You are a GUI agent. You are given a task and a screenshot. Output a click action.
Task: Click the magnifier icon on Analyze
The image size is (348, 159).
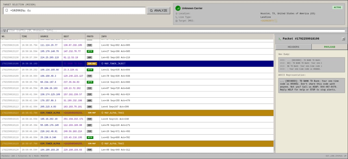click(x=151, y=11)
